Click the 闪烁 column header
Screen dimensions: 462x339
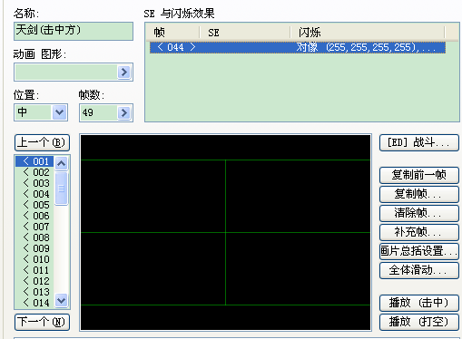[x=368, y=32]
